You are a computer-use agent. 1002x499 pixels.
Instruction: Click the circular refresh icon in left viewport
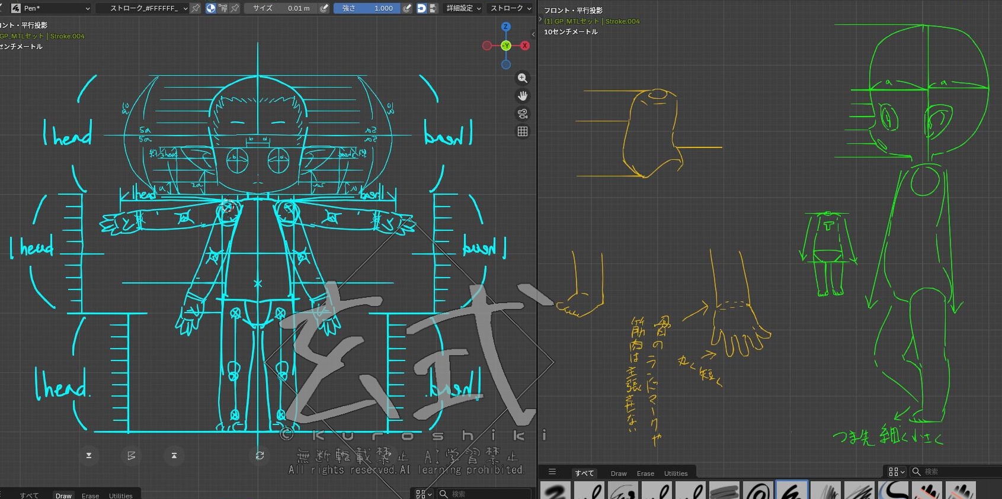260,455
